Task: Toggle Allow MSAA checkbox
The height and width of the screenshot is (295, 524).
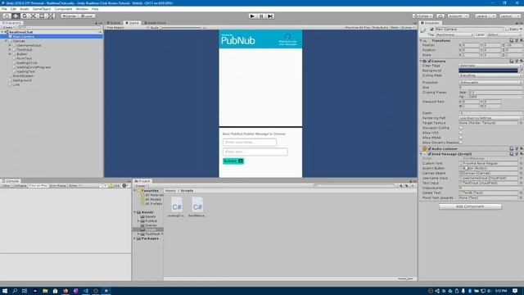Action: point(460,138)
